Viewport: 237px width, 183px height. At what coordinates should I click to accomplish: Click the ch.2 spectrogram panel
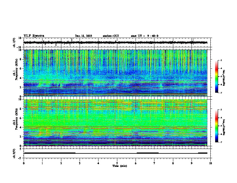117,123
